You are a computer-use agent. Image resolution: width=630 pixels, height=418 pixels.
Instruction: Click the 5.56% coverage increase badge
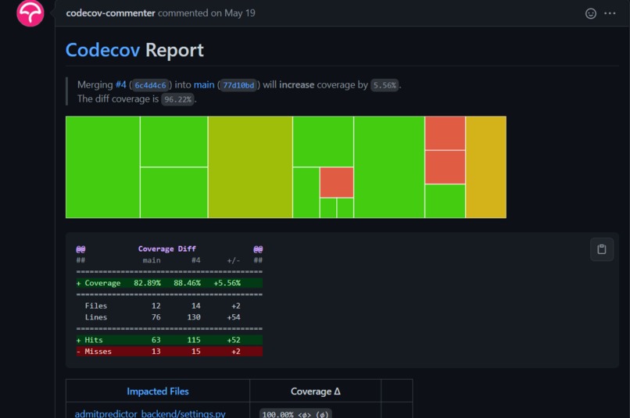coord(385,85)
